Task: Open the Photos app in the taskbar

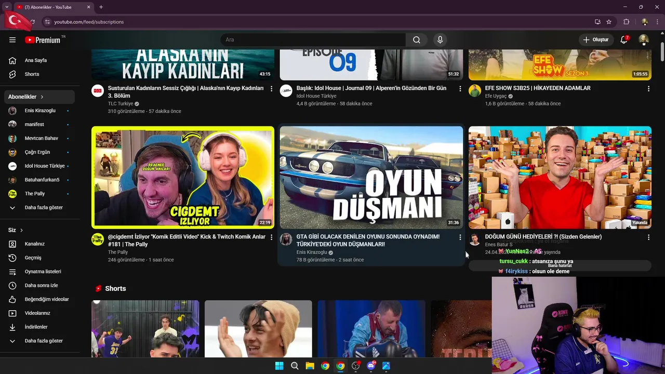Action: 386,366
